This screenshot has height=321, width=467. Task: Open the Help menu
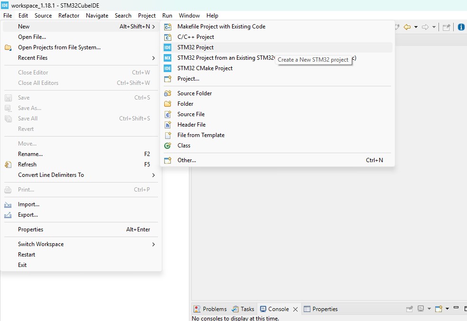pyautogui.click(x=212, y=16)
